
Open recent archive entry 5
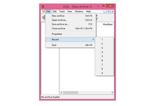104,56
